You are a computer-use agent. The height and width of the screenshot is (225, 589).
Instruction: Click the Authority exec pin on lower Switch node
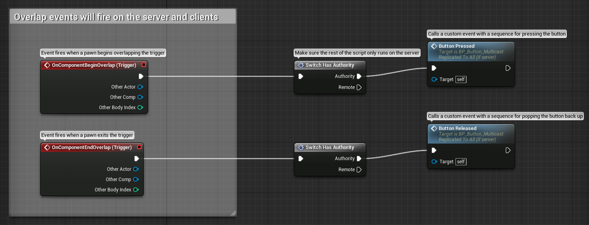tap(359, 159)
